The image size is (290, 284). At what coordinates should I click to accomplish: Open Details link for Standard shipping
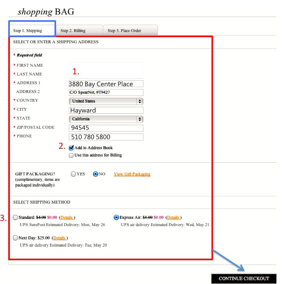[x=67, y=217]
